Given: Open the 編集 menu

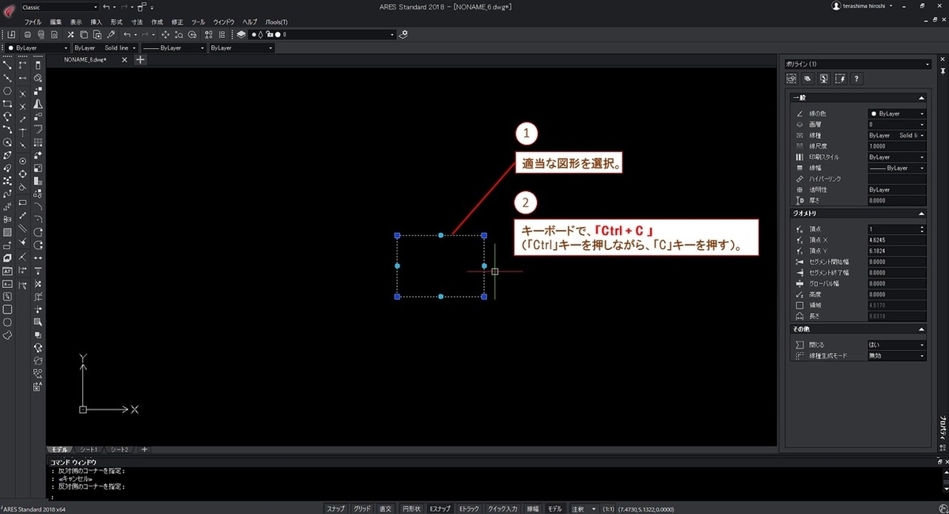Looking at the screenshot, I should [x=55, y=21].
